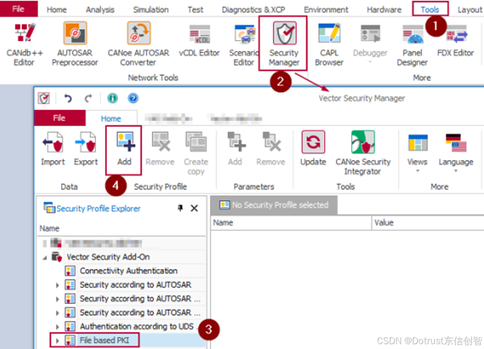Viewport: 484px width, 349px height.
Task: Undo the last action in Security Manager
Action: [x=68, y=98]
